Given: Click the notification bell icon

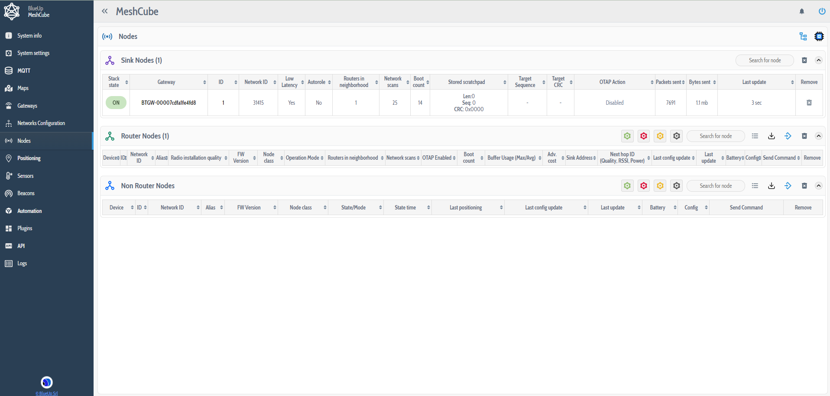Looking at the screenshot, I should coord(802,11).
